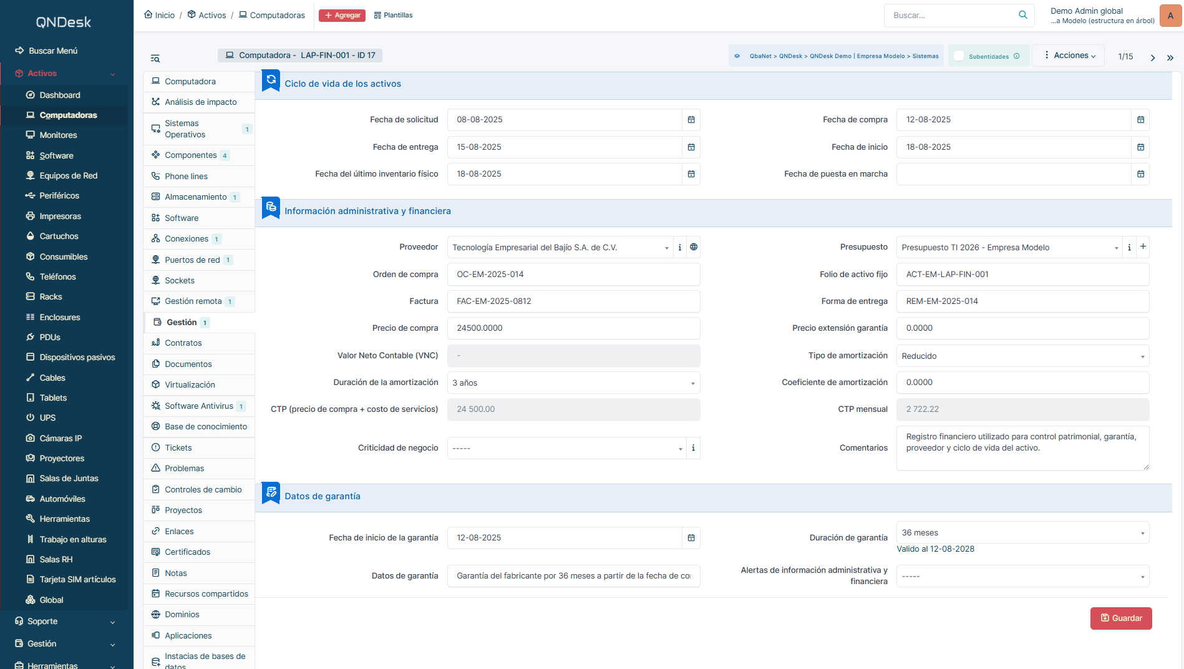
Task: Open the Proveedor globe web icon
Action: click(694, 247)
